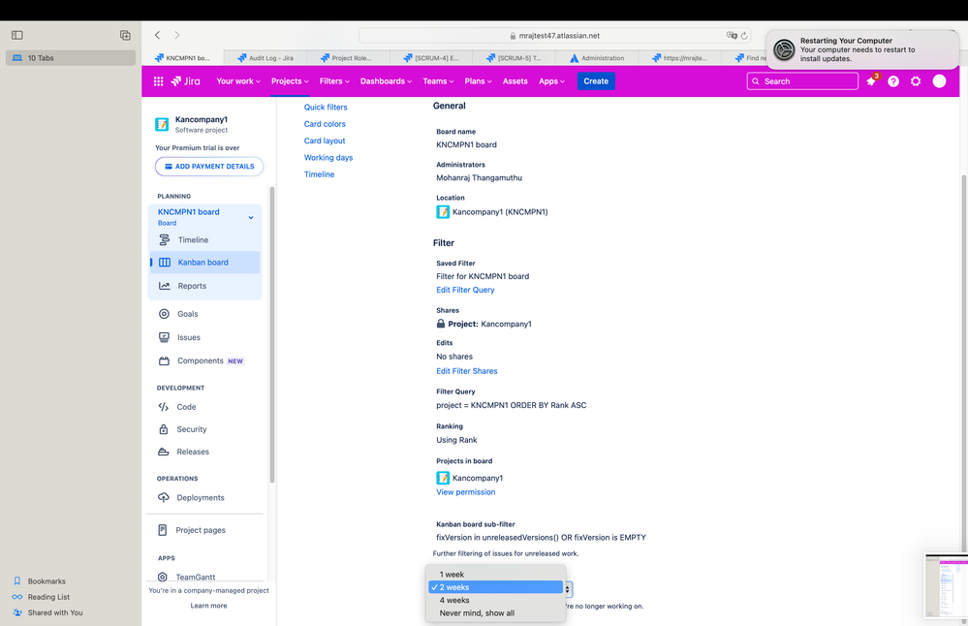Image resolution: width=968 pixels, height=626 pixels.
Task: Open notifications bell with badge
Action: pyautogui.click(x=871, y=80)
